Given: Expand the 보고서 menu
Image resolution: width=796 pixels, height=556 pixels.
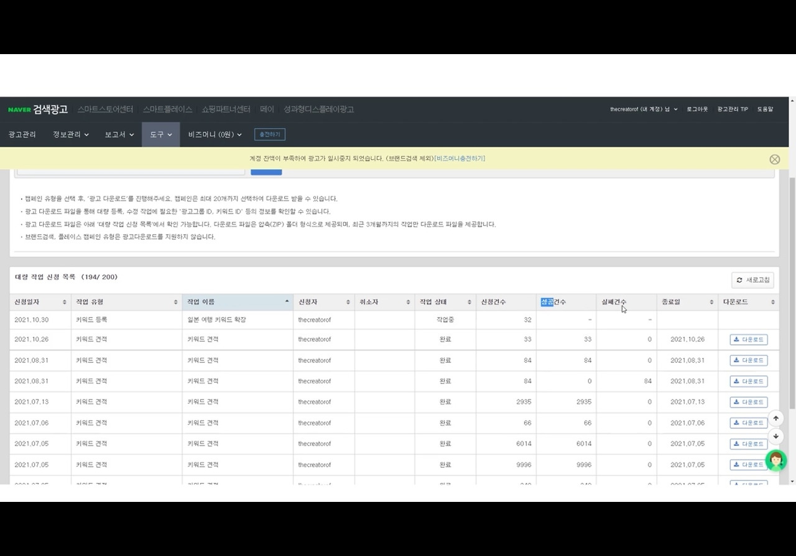Looking at the screenshot, I should (x=119, y=134).
